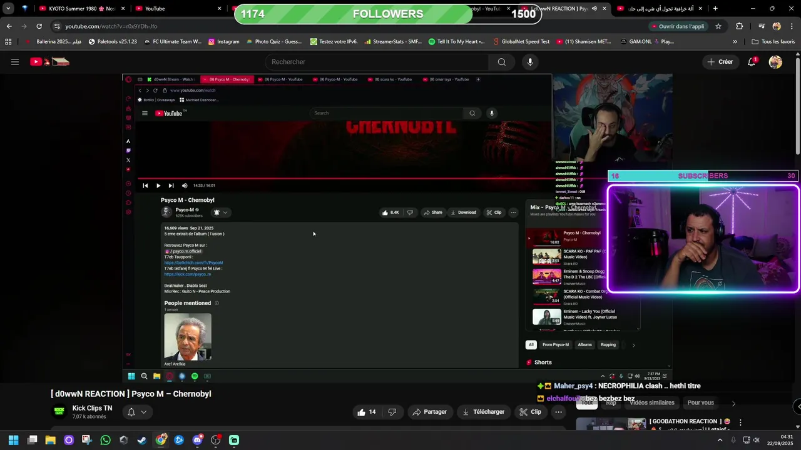801x450 pixels.
Task: Open the StreamerStats bookmark
Action: (392, 42)
